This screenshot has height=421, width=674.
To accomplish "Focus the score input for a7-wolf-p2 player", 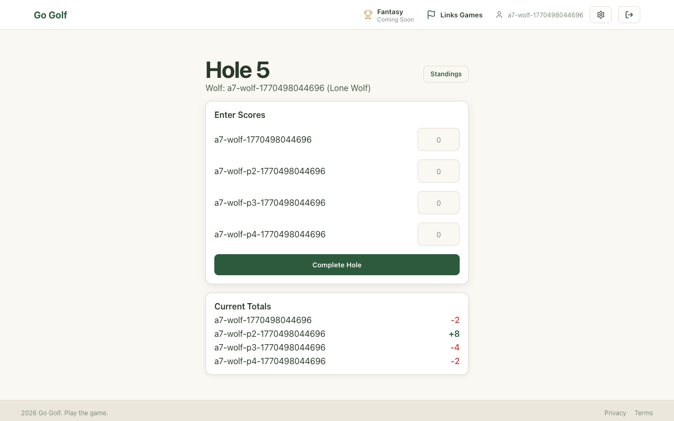I will tap(439, 172).
